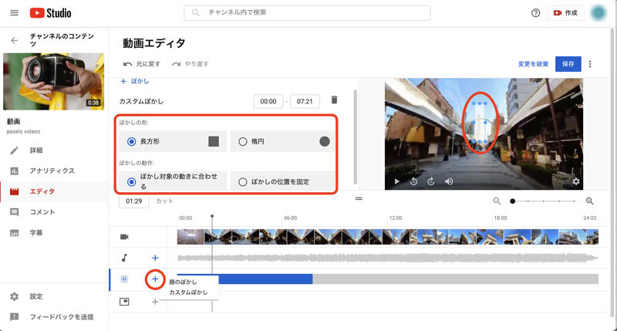Mute the preview volume icon

tap(449, 181)
